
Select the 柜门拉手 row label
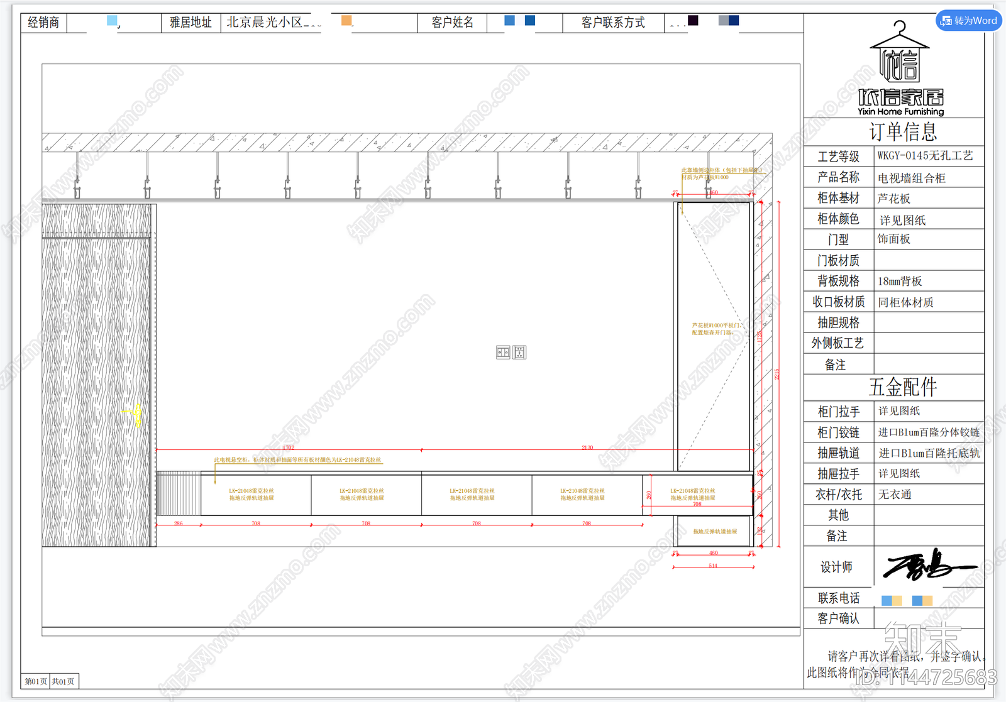point(838,412)
